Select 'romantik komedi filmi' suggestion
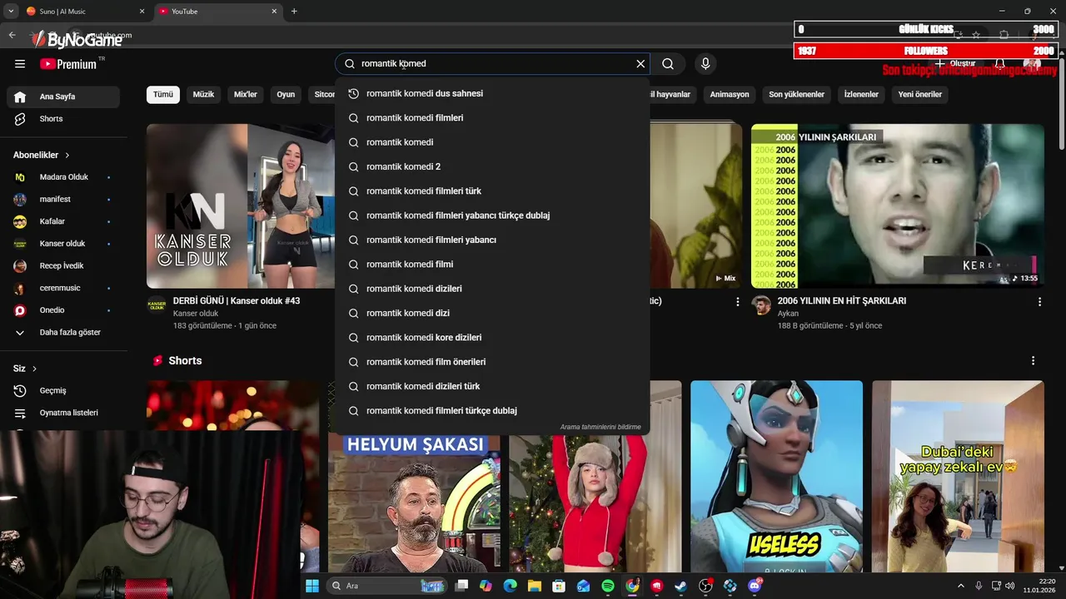 [492, 265]
